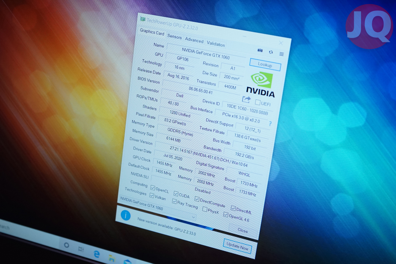This screenshot has height=264, width=396.
Task: Click the Driver Date value Jul 05, 2020
Action: 173,156
